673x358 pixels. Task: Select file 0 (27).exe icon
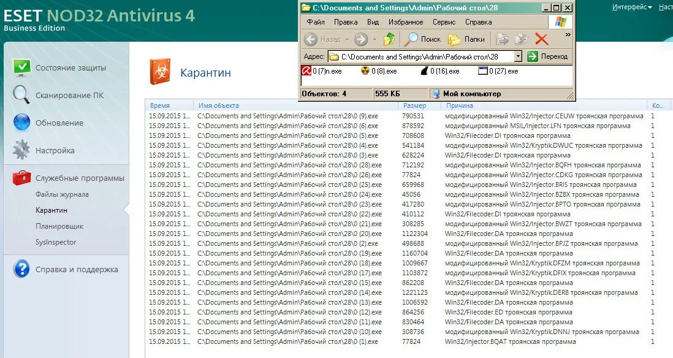point(483,71)
